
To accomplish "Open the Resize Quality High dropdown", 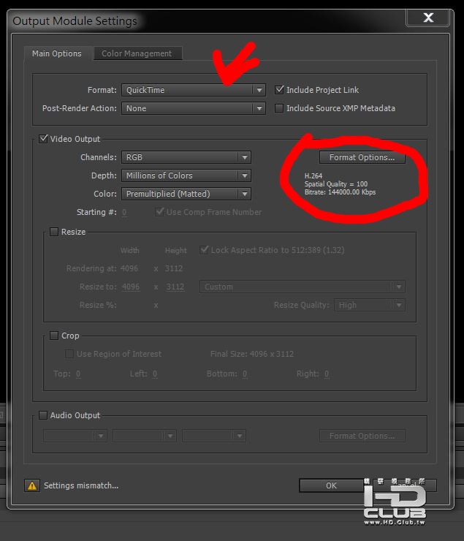I will click(x=370, y=306).
